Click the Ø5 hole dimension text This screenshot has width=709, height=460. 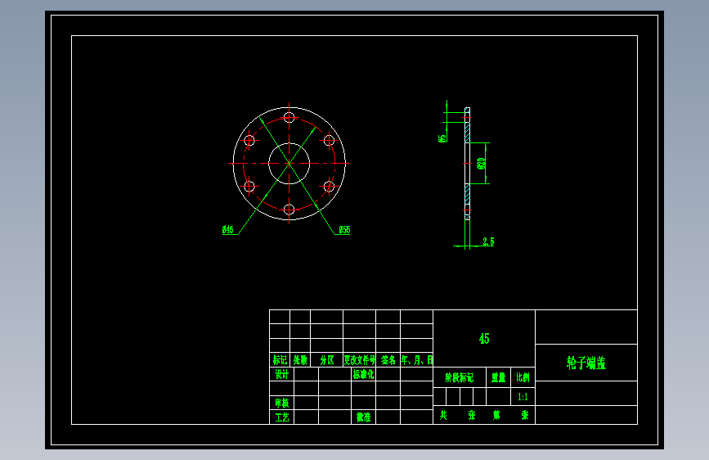[442, 138]
